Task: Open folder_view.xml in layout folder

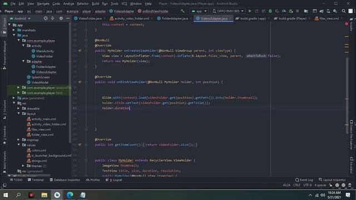Action: point(42,134)
